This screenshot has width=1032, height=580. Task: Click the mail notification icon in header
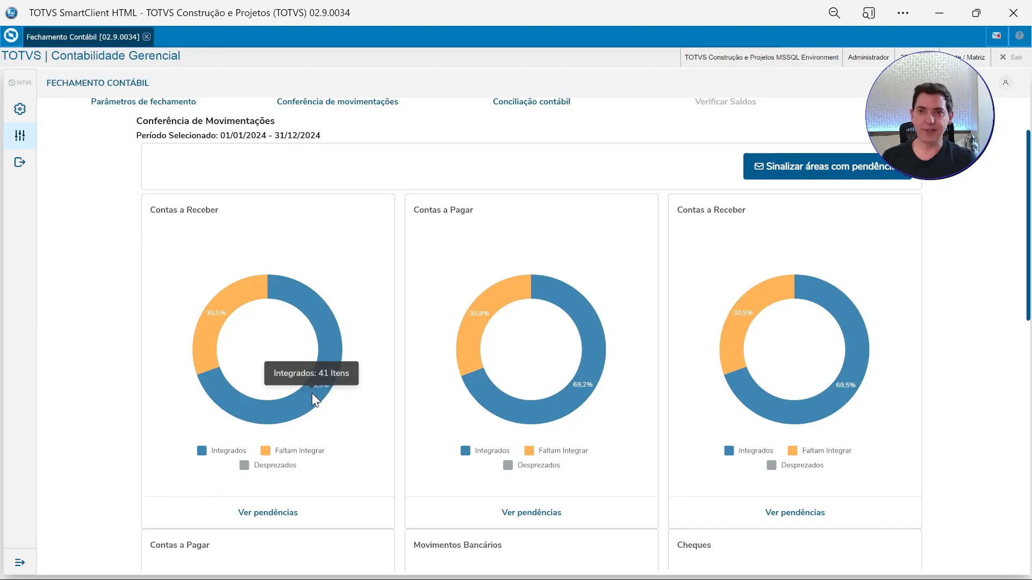tap(997, 36)
